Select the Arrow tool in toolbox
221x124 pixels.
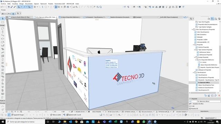[2, 19]
